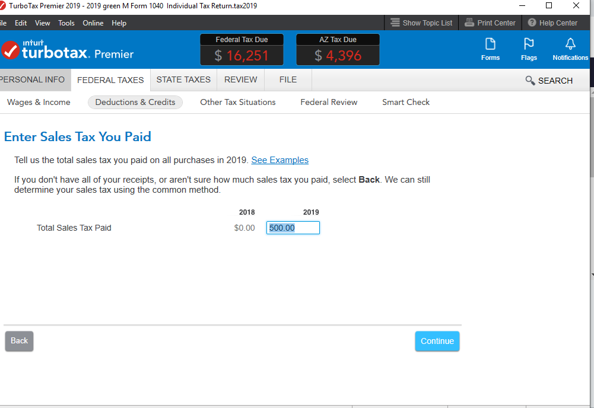Open Federal Review section
594x408 pixels.
329,102
